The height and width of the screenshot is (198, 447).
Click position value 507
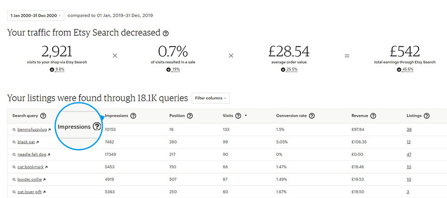click(173, 180)
